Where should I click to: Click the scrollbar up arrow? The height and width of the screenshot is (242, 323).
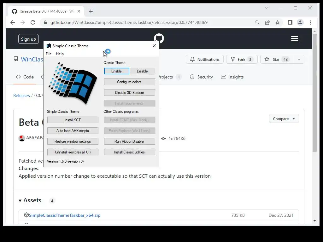tap(314, 31)
